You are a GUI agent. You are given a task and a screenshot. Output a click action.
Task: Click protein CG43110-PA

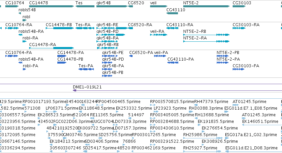(181, 59)
